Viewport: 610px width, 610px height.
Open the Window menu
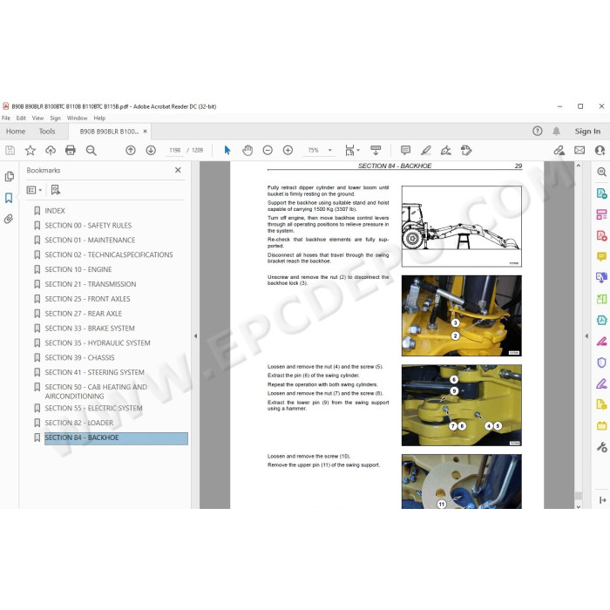[77, 118]
